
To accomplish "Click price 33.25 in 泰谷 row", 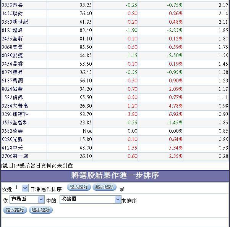I will [x=86, y=5].
